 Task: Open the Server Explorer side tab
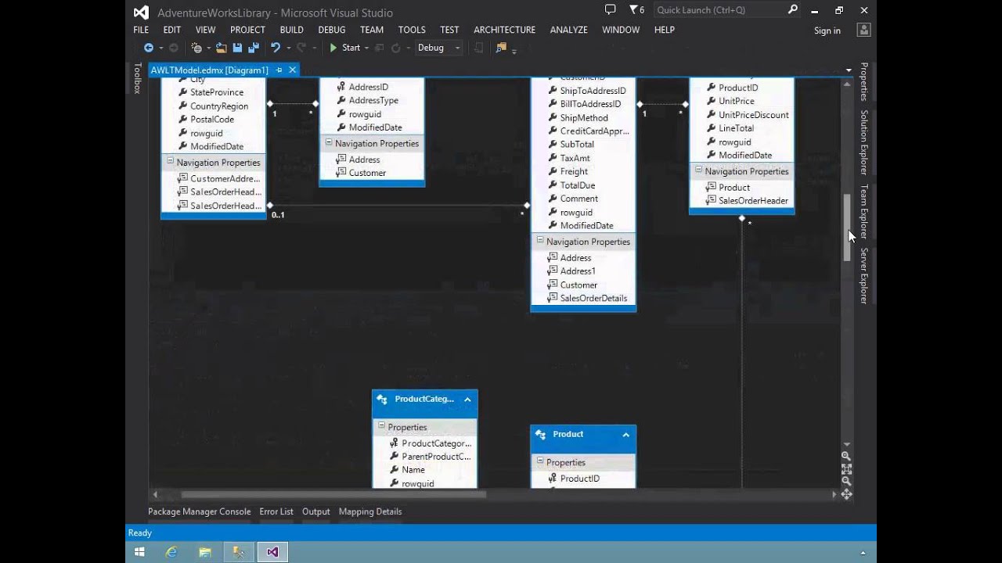pyautogui.click(x=864, y=276)
